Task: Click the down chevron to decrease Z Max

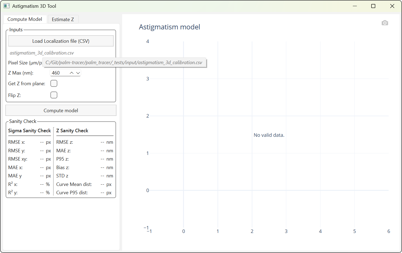Action: 78,73
